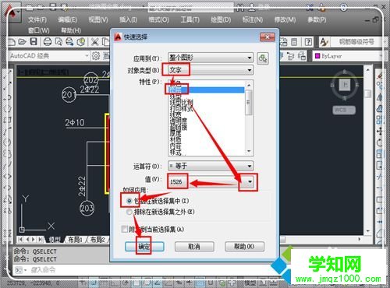
Task: Select 图层 in the properties list
Action: click(207, 90)
